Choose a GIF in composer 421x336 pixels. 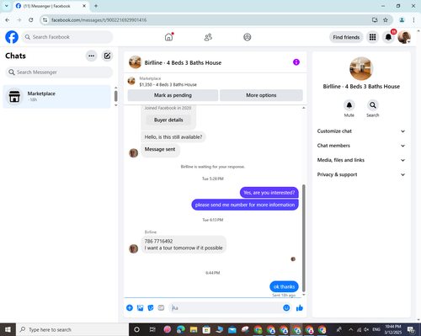161,308
